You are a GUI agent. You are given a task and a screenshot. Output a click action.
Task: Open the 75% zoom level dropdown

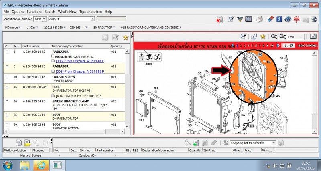click(x=301, y=37)
